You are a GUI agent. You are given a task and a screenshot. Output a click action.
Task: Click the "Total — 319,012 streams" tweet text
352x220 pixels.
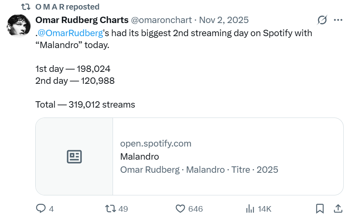point(85,105)
